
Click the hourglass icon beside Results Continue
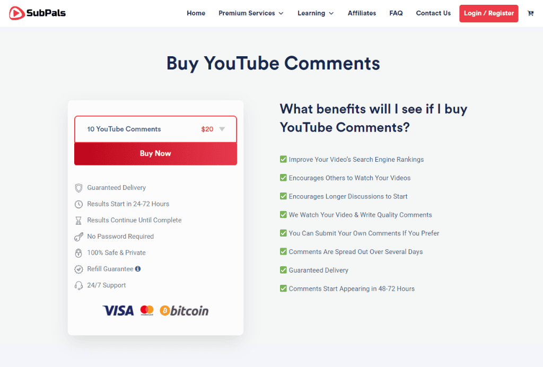pos(78,221)
